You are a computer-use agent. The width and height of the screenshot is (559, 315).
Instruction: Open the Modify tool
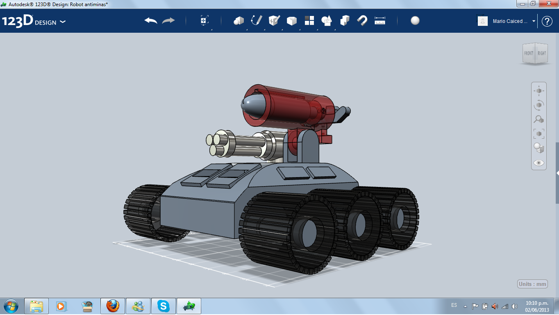pos(292,20)
